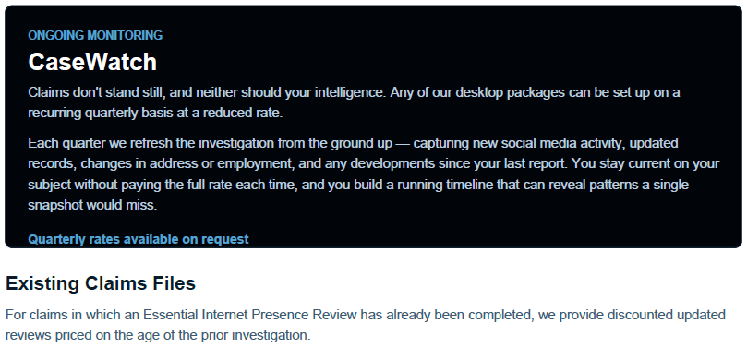Click the line starting "subject without paying the full rate"
The height and width of the screenshot is (348, 747).
coord(358,185)
